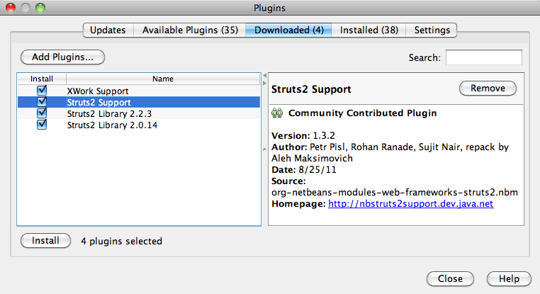540x294 pixels.
Task: Click the Add Plugins button
Action: tap(62, 57)
